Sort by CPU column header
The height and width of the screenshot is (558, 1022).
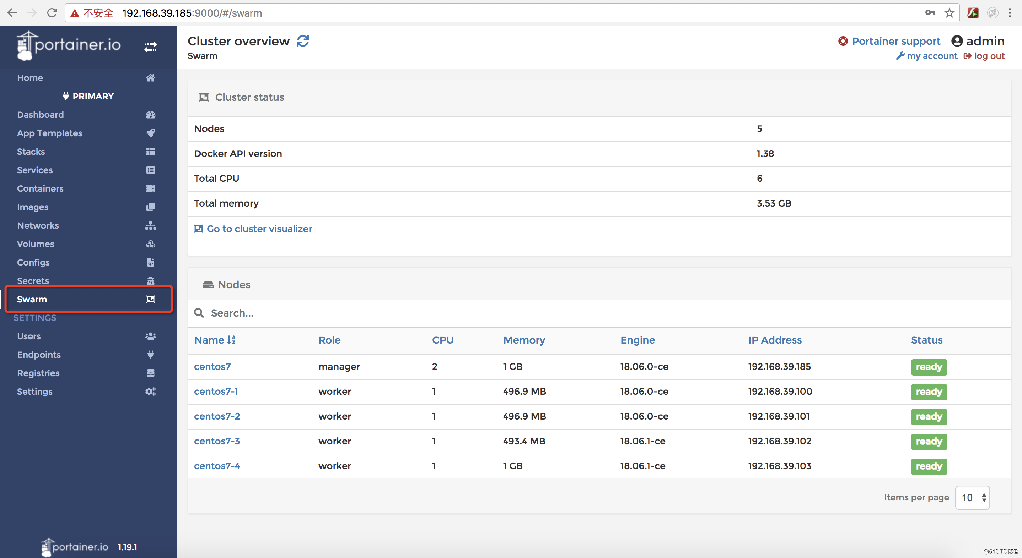443,340
